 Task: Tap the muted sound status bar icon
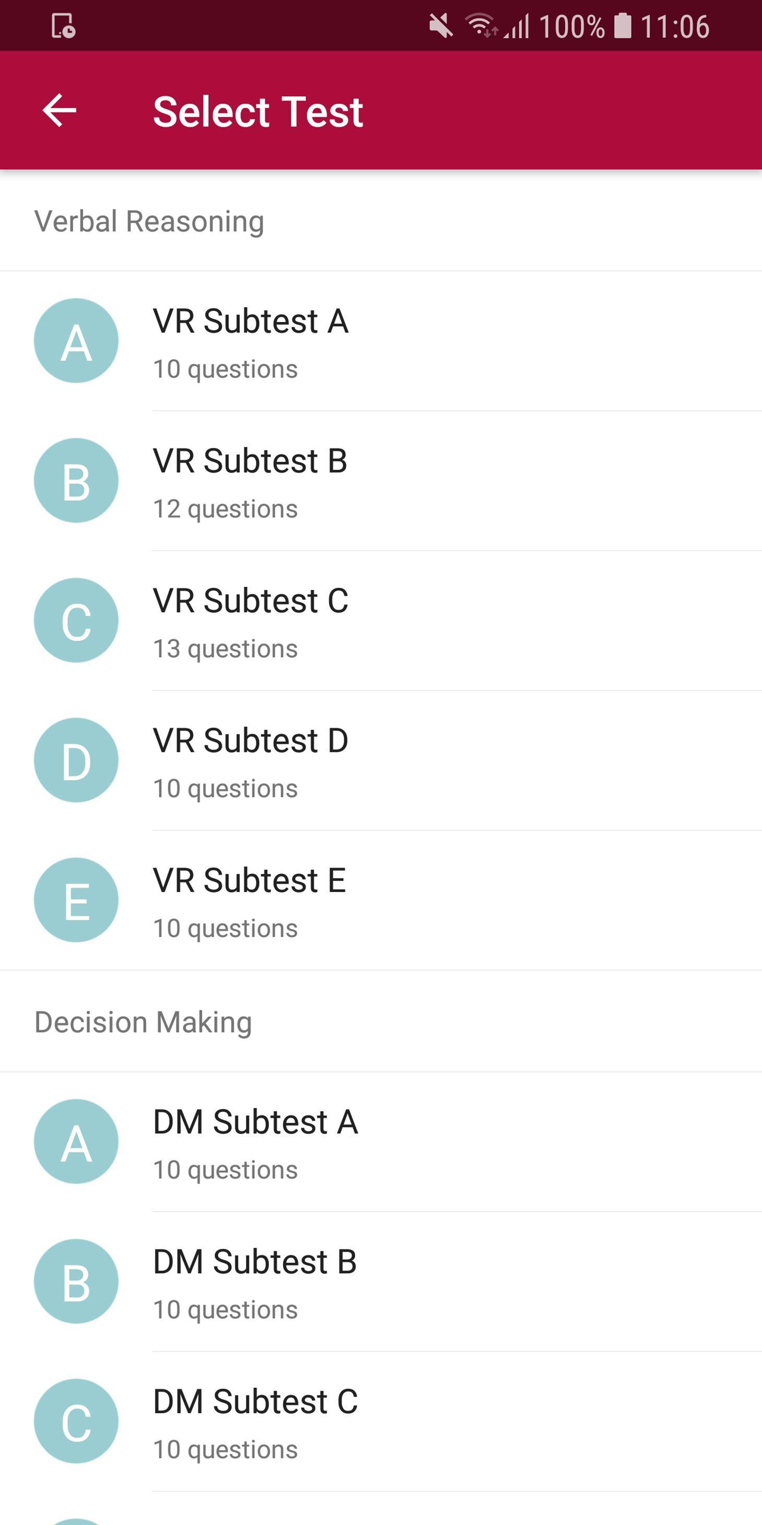[441, 27]
